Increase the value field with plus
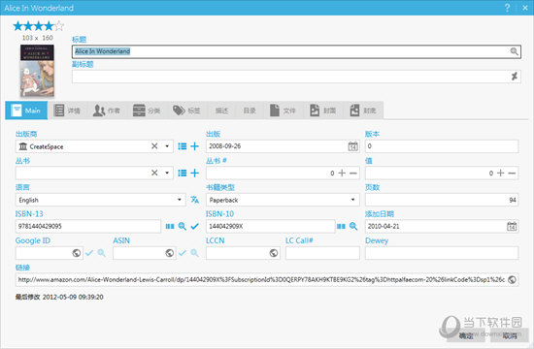The image size is (534, 349). tap(500, 174)
